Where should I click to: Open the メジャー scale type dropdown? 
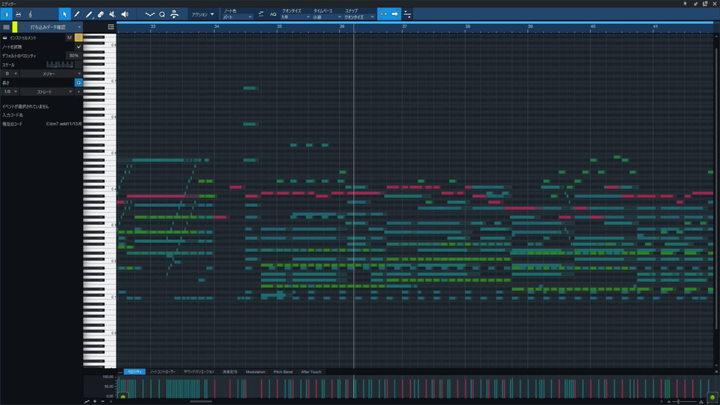point(50,73)
